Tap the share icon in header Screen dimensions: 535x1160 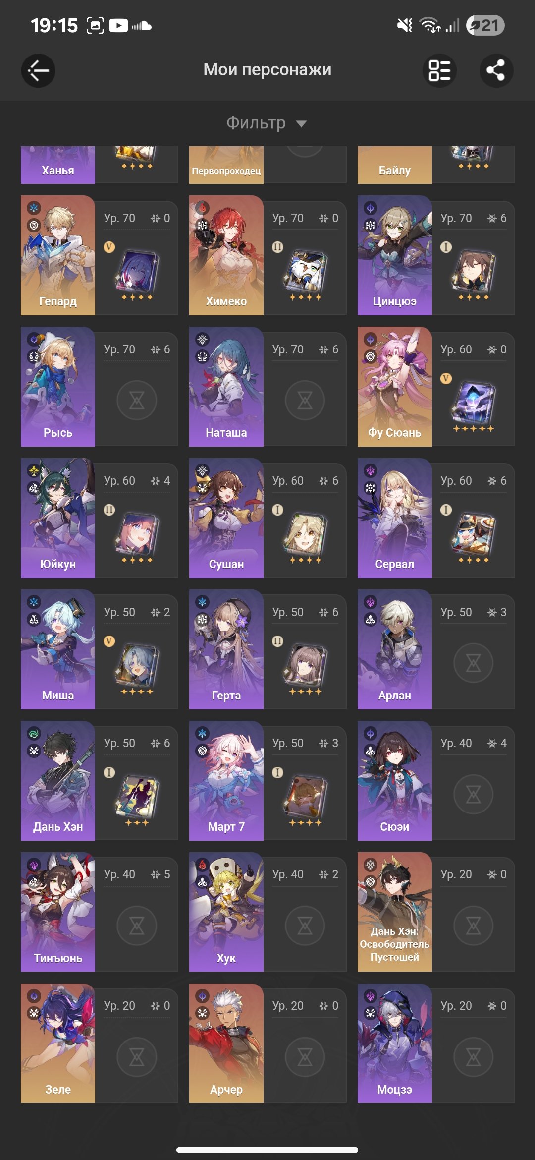[x=496, y=70]
